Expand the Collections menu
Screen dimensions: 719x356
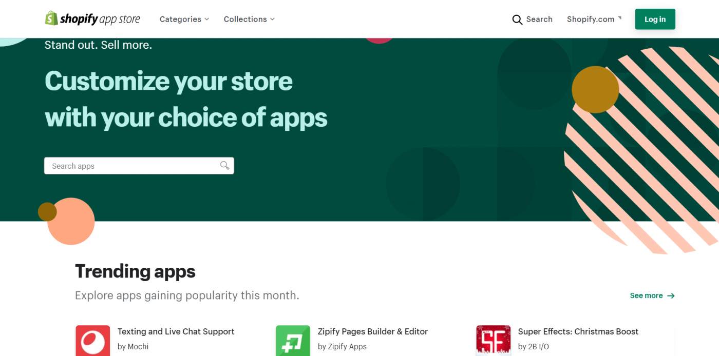[x=249, y=19]
